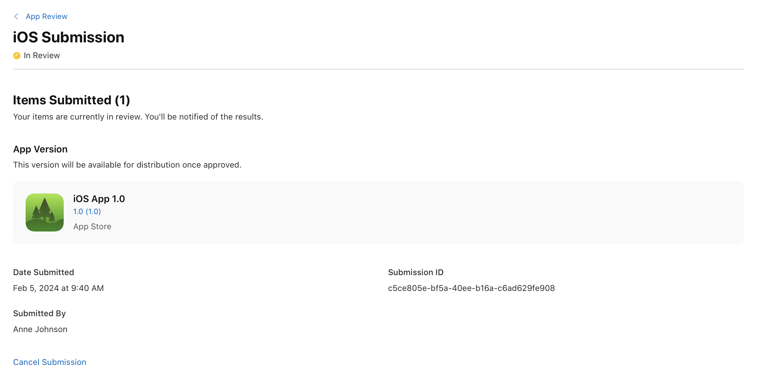Click the back chevron icon next to App Review
Screen dimensions: 757x382
pyautogui.click(x=16, y=16)
